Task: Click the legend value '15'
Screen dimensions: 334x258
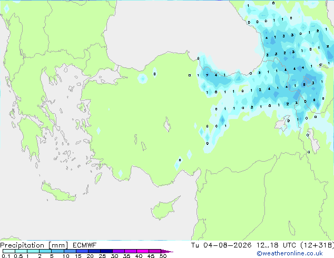Action: click(78, 256)
